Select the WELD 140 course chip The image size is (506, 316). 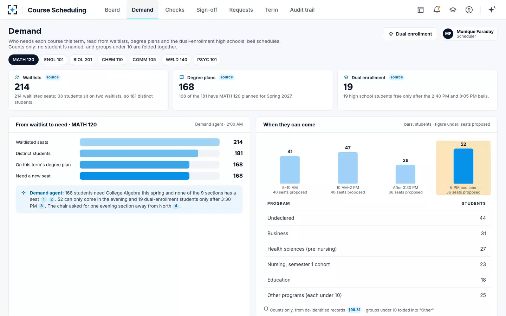[x=176, y=60]
